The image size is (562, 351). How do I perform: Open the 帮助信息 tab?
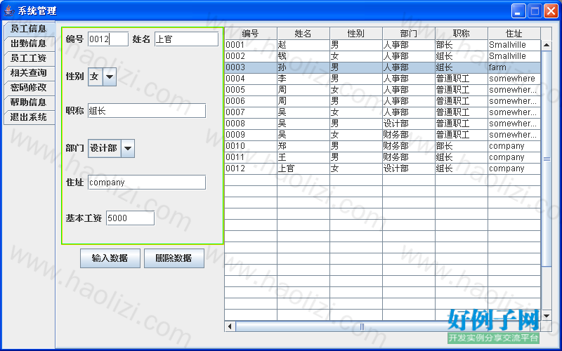29,102
